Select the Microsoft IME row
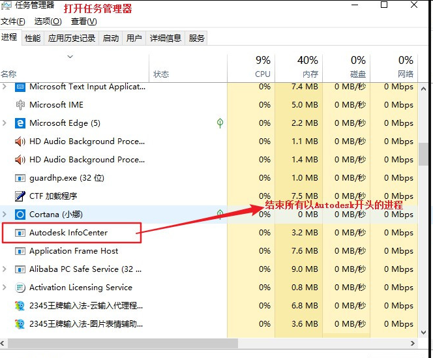The image size is (433, 358). [x=209, y=105]
